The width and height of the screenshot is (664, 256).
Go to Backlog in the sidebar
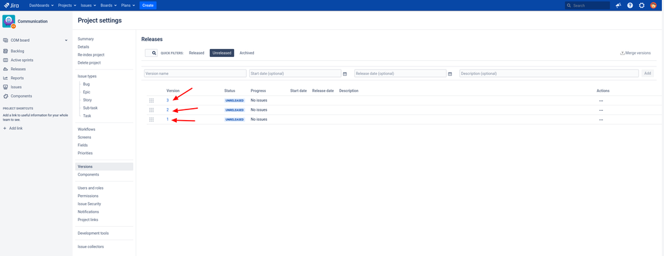(17, 51)
